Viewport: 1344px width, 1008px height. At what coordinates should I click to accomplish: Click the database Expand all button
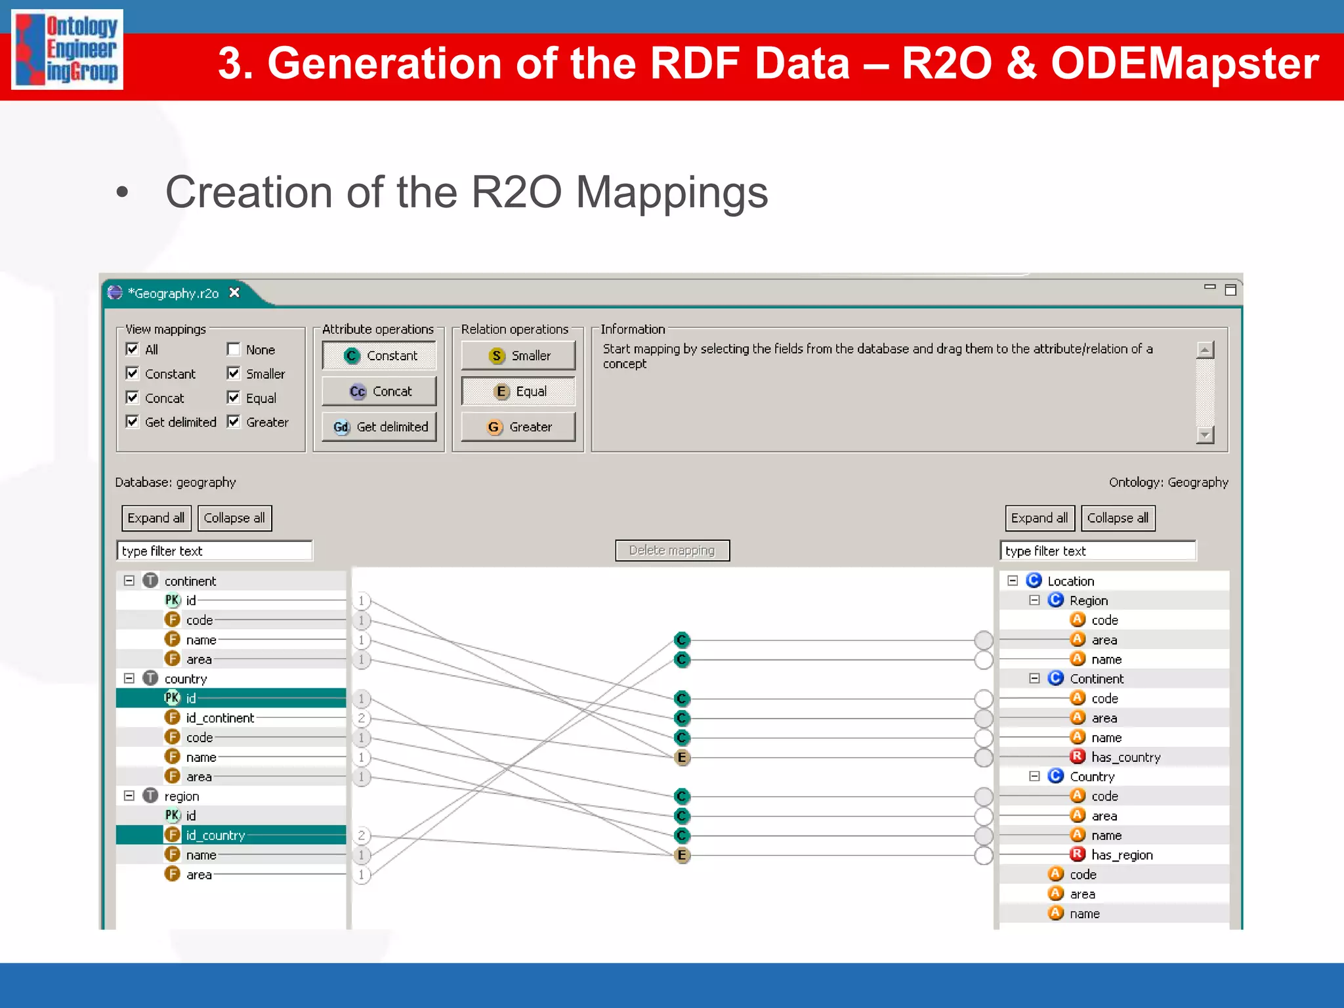[156, 518]
